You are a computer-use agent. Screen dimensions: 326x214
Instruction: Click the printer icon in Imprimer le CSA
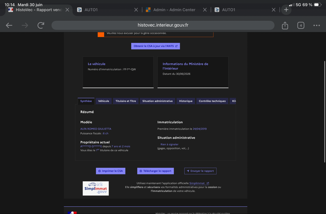pos(99,171)
